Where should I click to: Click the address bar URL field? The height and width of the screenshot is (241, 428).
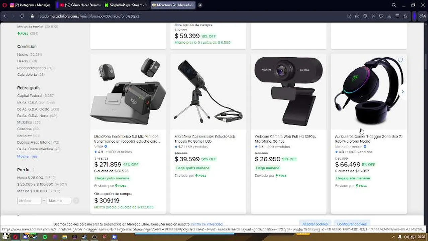[188, 16]
